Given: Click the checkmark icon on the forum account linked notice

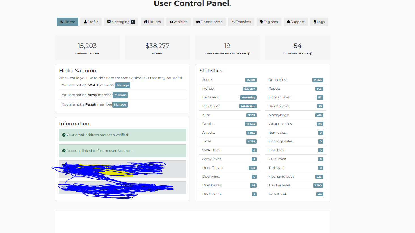Looking at the screenshot, I should click(64, 151).
